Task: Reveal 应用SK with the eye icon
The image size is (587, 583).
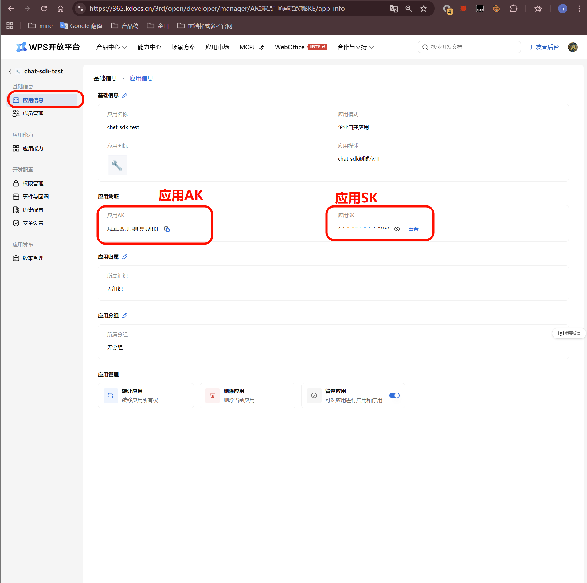Action: pos(397,229)
